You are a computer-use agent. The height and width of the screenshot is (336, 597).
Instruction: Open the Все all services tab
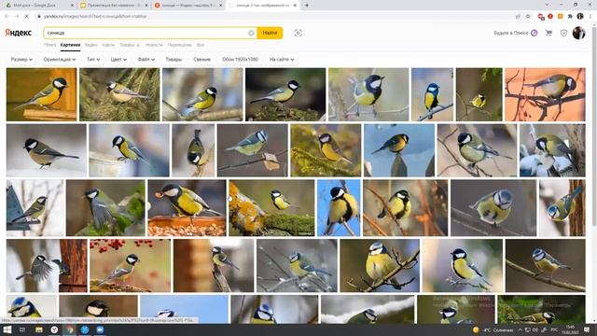201,45
